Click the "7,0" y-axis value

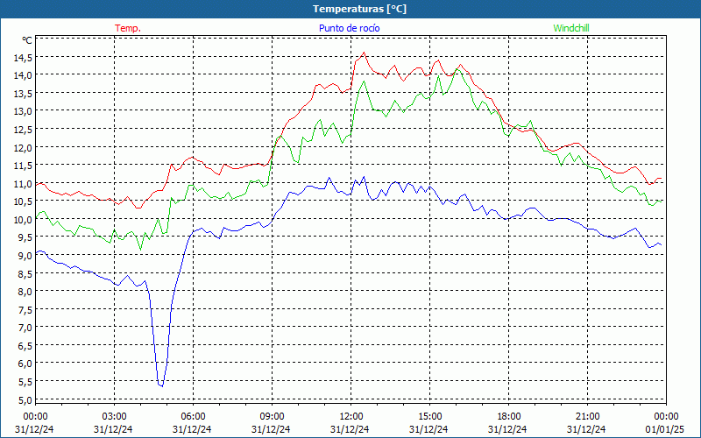tap(25, 328)
